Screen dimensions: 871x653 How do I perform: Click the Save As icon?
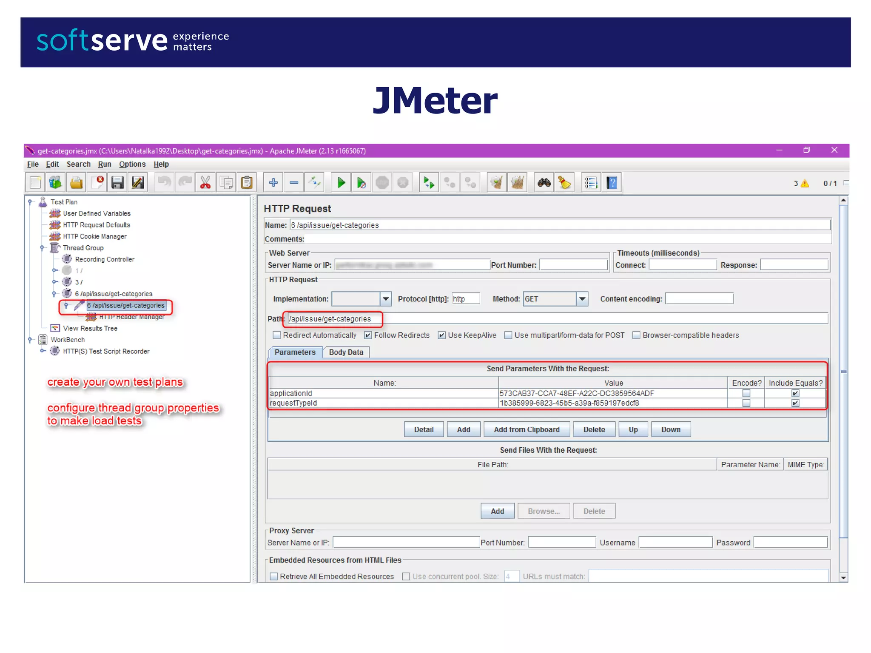138,183
